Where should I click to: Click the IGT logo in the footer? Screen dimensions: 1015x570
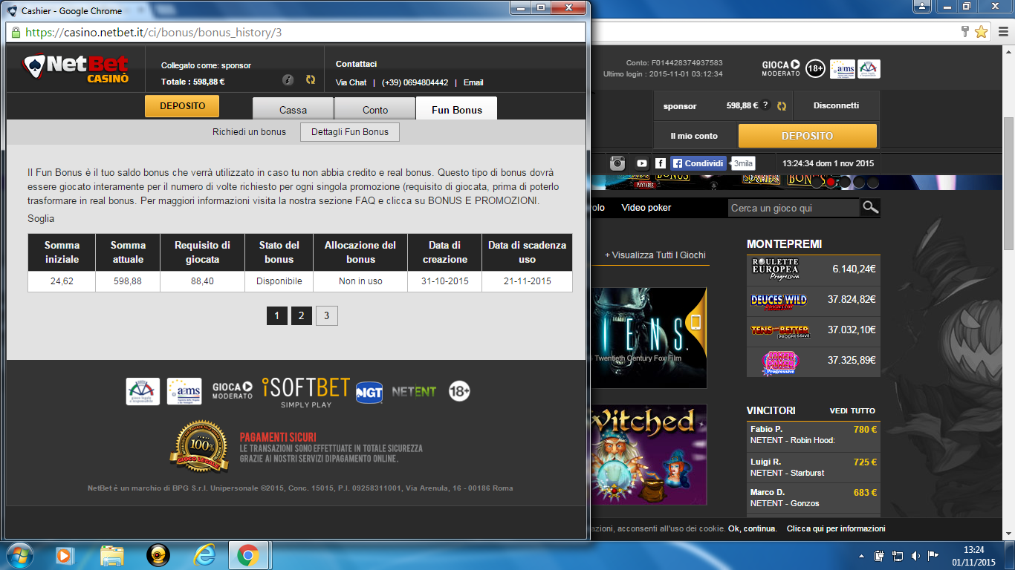369,392
